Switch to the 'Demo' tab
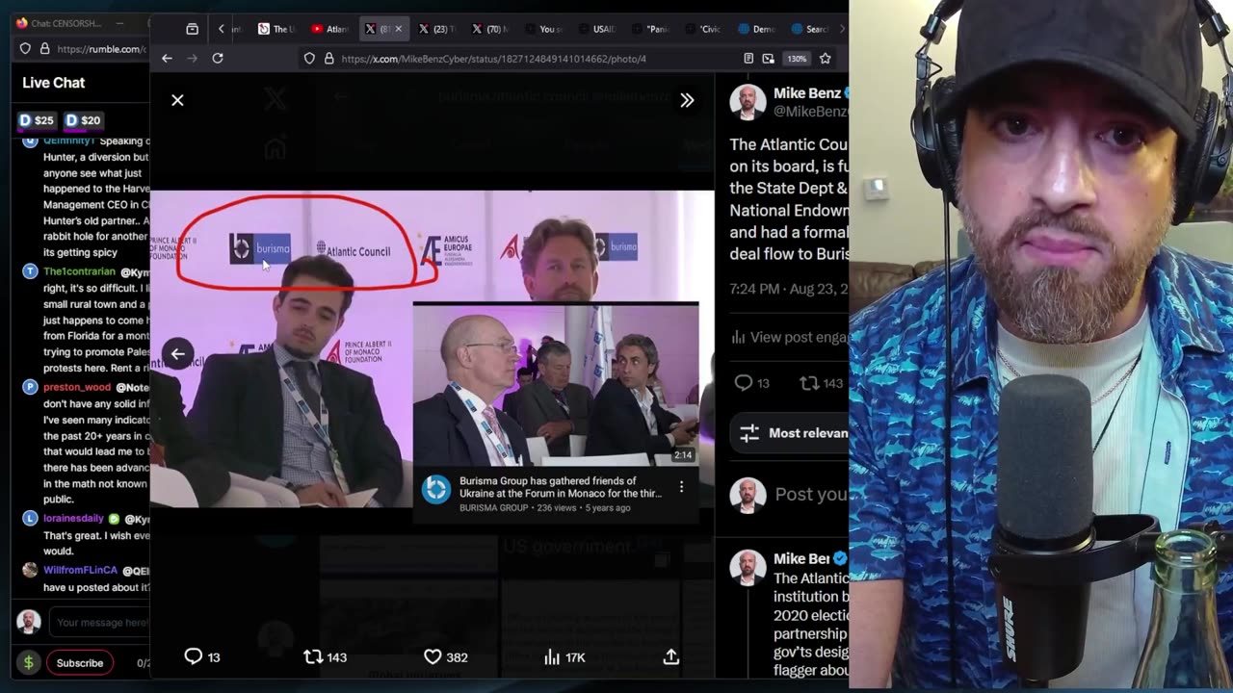Screen dimensions: 1233x693 coord(756,29)
